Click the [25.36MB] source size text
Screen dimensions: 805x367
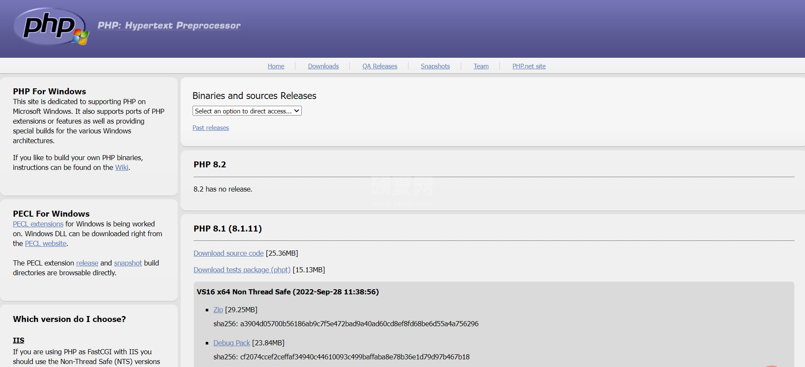coord(282,253)
